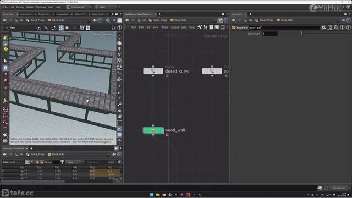Open the network editor Layout menu

tap(175, 28)
